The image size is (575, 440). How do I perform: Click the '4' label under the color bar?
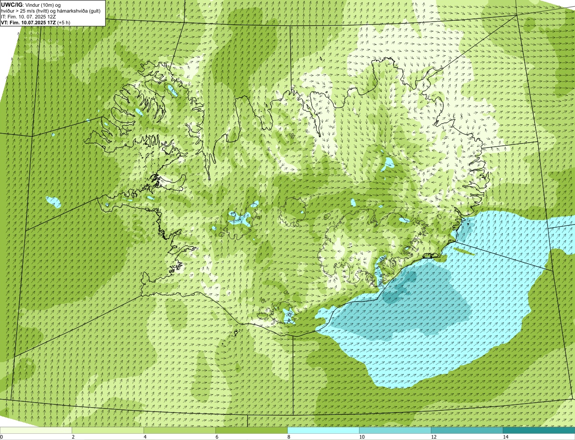pos(145,437)
